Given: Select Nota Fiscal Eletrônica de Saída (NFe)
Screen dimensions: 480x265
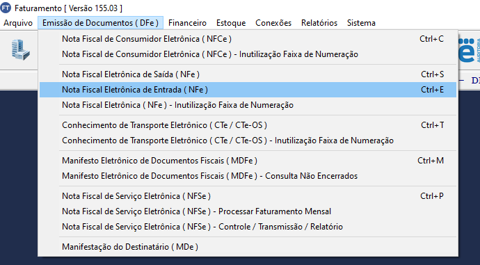Looking at the screenshot, I should (x=248, y=74).
